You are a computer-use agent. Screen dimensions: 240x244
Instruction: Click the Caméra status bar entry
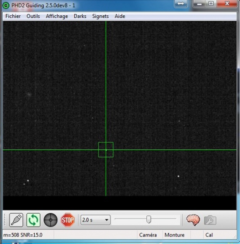click(148, 235)
